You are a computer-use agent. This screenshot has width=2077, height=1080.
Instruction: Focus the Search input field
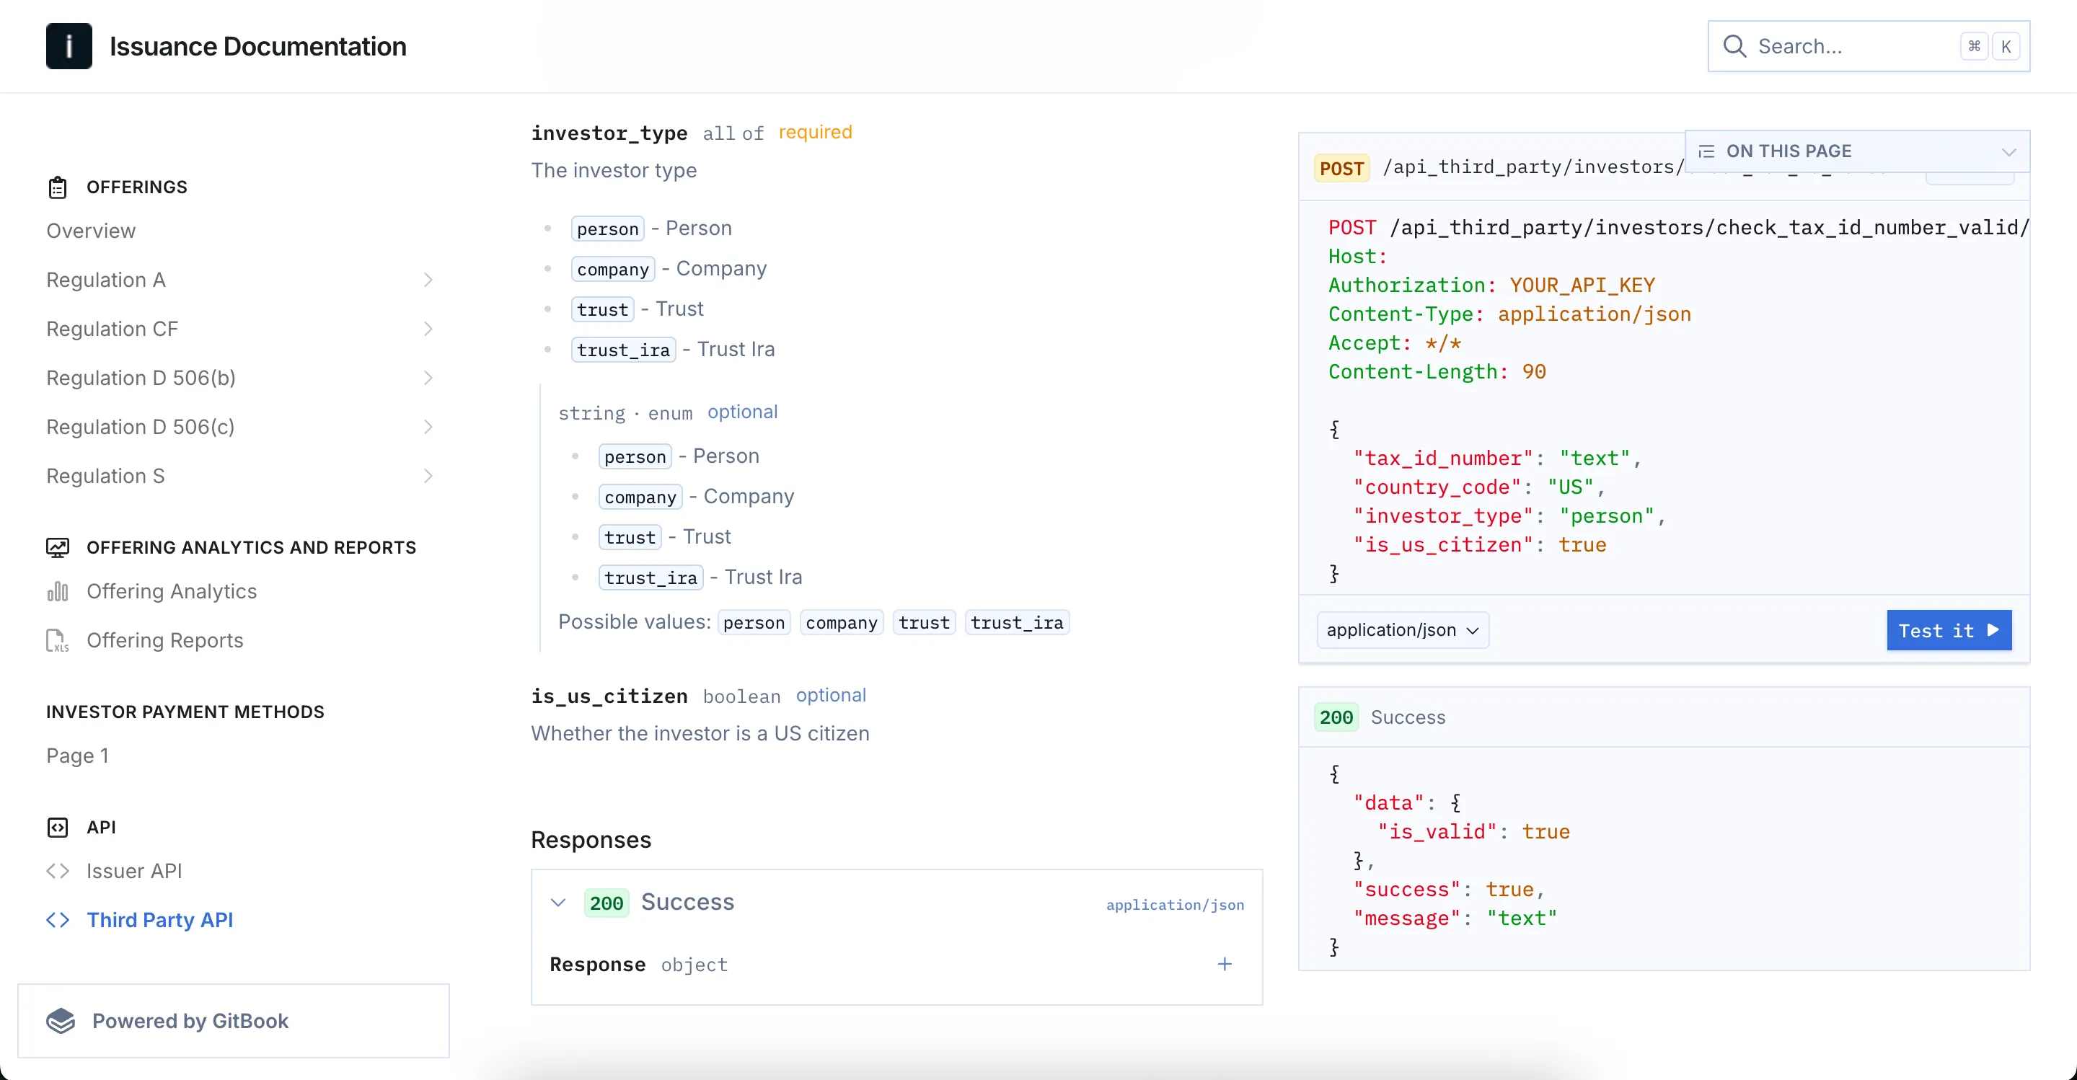point(1868,46)
